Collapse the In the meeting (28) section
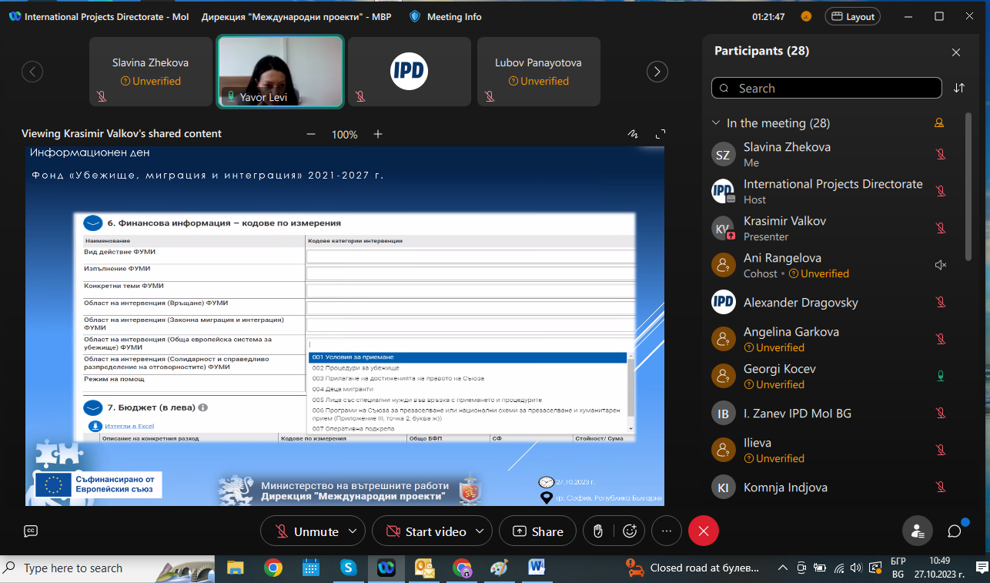This screenshot has width=990, height=583. pyautogui.click(x=717, y=123)
